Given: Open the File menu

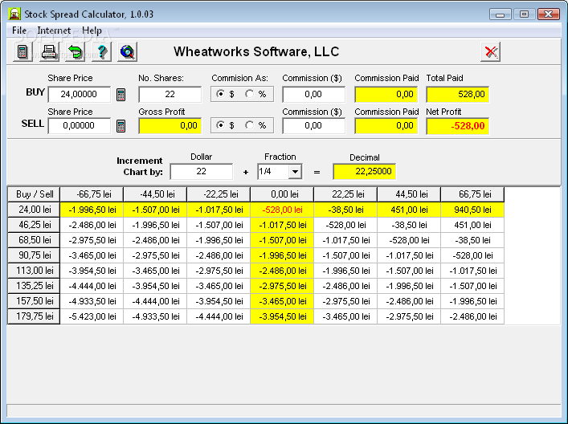Looking at the screenshot, I should pyautogui.click(x=19, y=31).
